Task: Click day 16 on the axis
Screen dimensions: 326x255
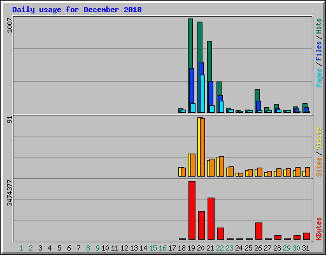Action: click(162, 248)
